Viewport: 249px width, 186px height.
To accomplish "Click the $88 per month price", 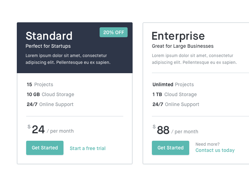I will point(176,131).
